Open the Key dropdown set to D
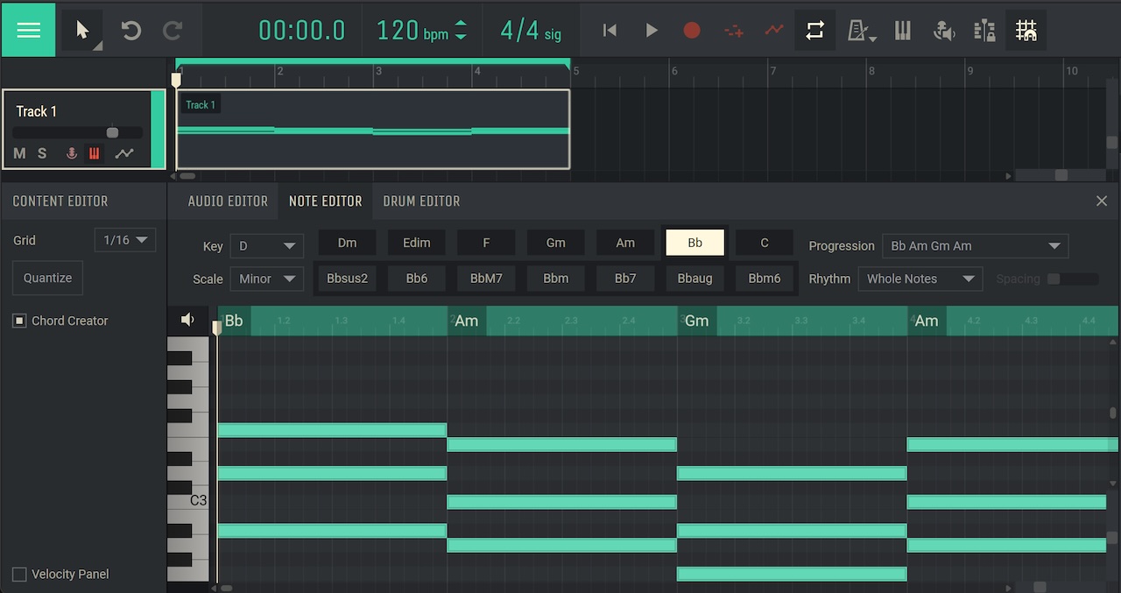 point(266,246)
